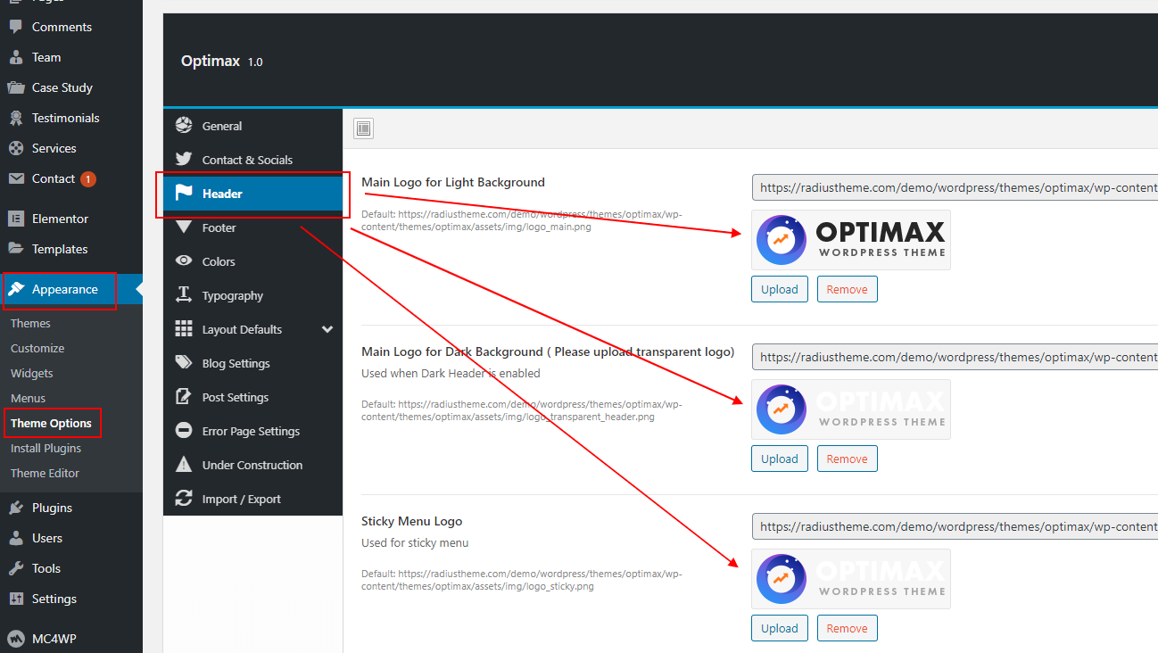
Task: Remove the Main Logo for Light Background
Action: point(848,289)
